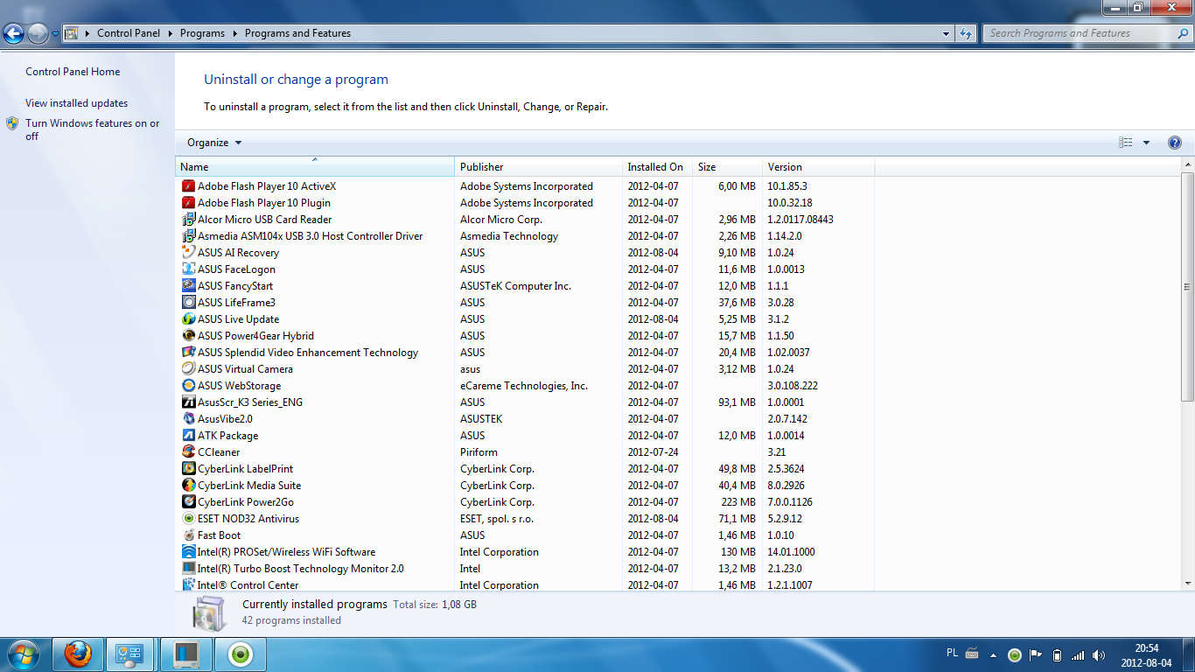Image resolution: width=1195 pixels, height=672 pixels.
Task: Click the CyberLink Media Suite icon
Action: pyautogui.click(x=188, y=486)
